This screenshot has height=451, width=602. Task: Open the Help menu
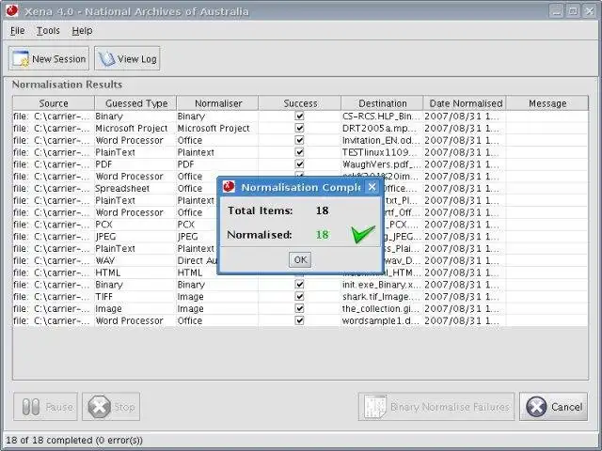pyautogui.click(x=82, y=31)
